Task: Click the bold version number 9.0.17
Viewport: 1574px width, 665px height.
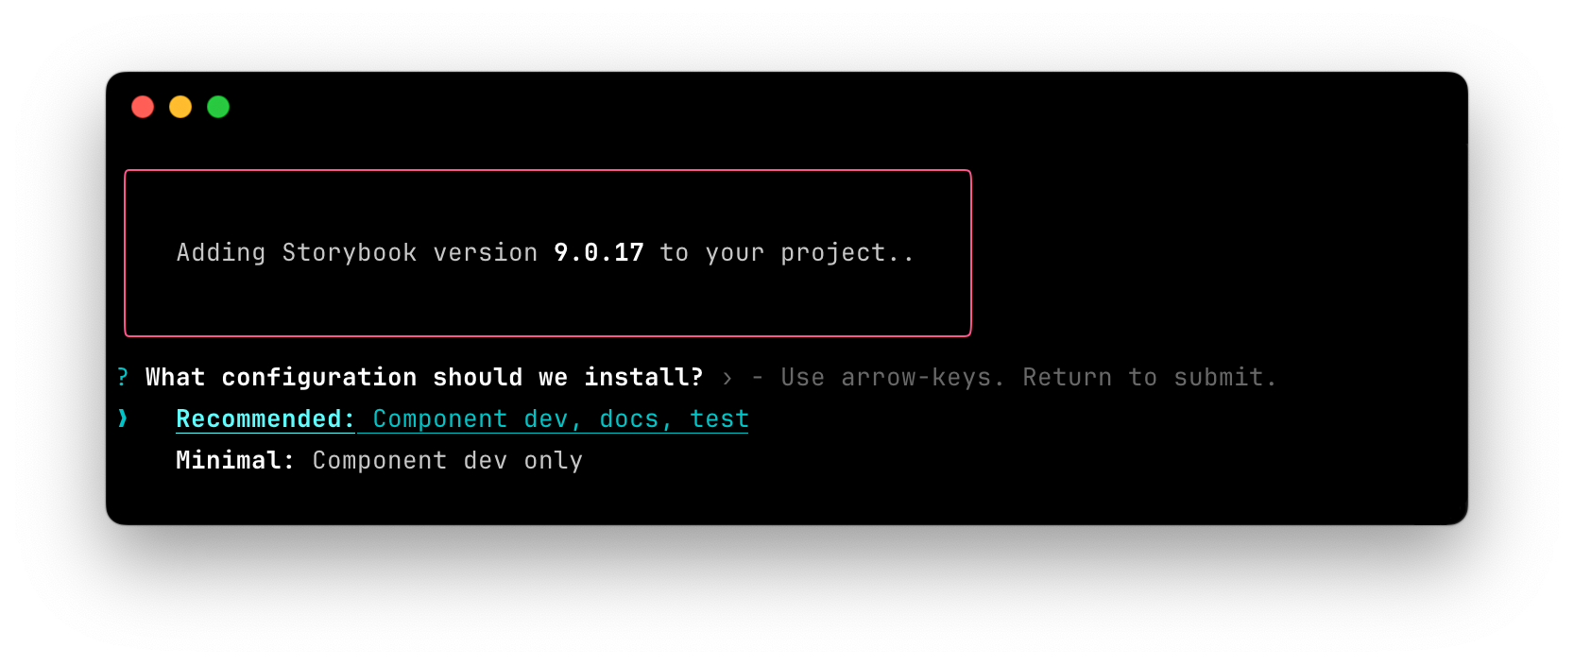Action: pos(599,252)
